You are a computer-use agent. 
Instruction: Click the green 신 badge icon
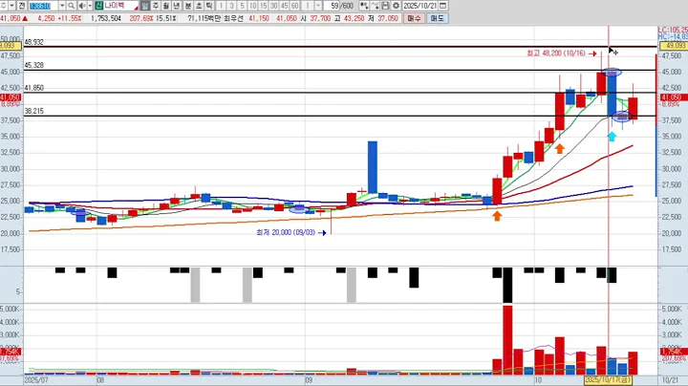point(98,6)
